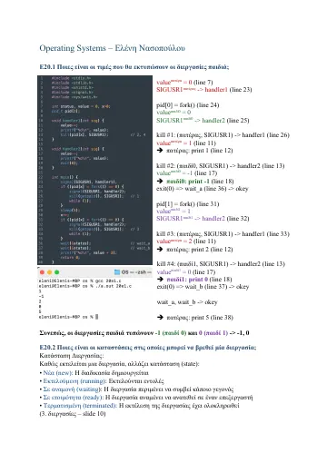Click the 'int main()' line in the code

64,177
